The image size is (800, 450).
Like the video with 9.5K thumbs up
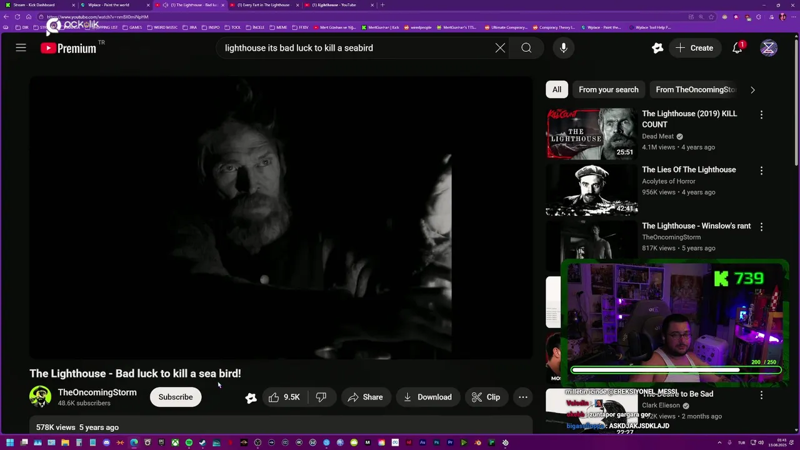(284, 397)
